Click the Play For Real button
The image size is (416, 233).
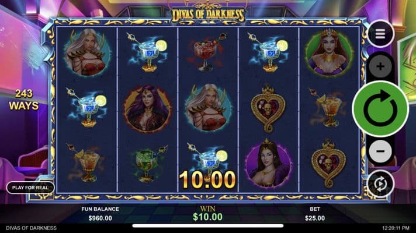click(x=30, y=188)
